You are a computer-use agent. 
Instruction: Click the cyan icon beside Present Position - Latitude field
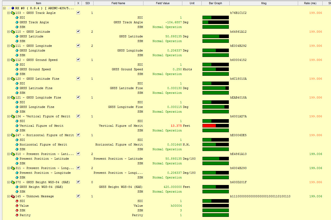point(17,159)
